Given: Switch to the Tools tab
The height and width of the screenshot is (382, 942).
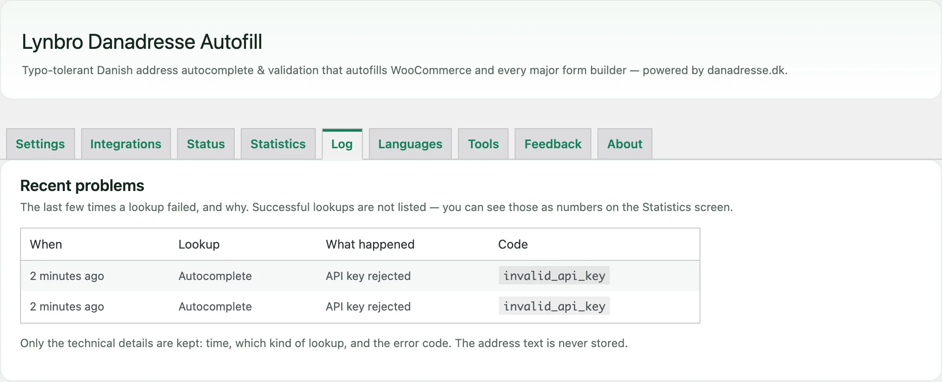Looking at the screenshot, I should tap(483, 144).
